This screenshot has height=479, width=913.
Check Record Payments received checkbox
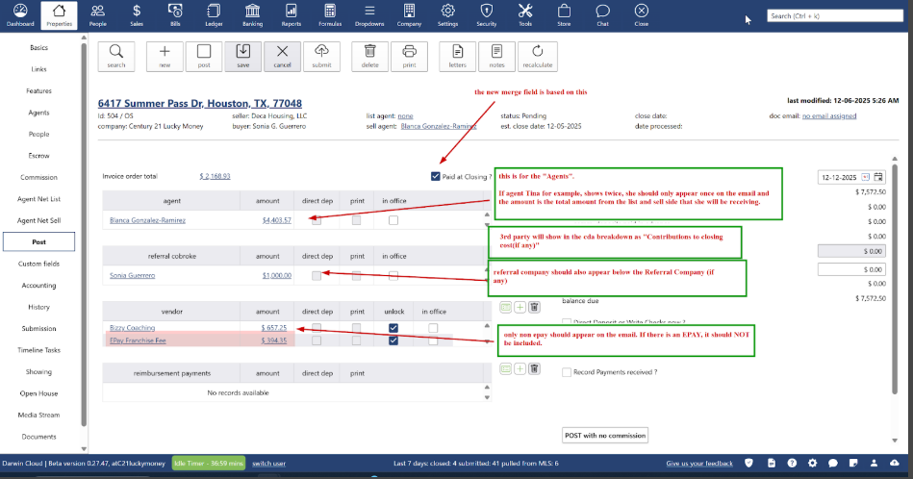point(568,372)
